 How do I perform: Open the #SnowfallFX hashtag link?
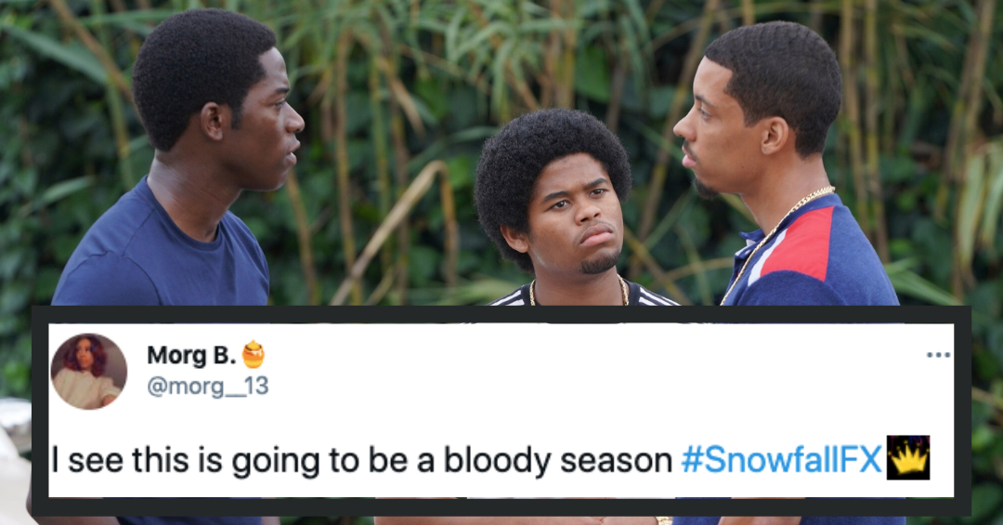(x=782, y=460)
